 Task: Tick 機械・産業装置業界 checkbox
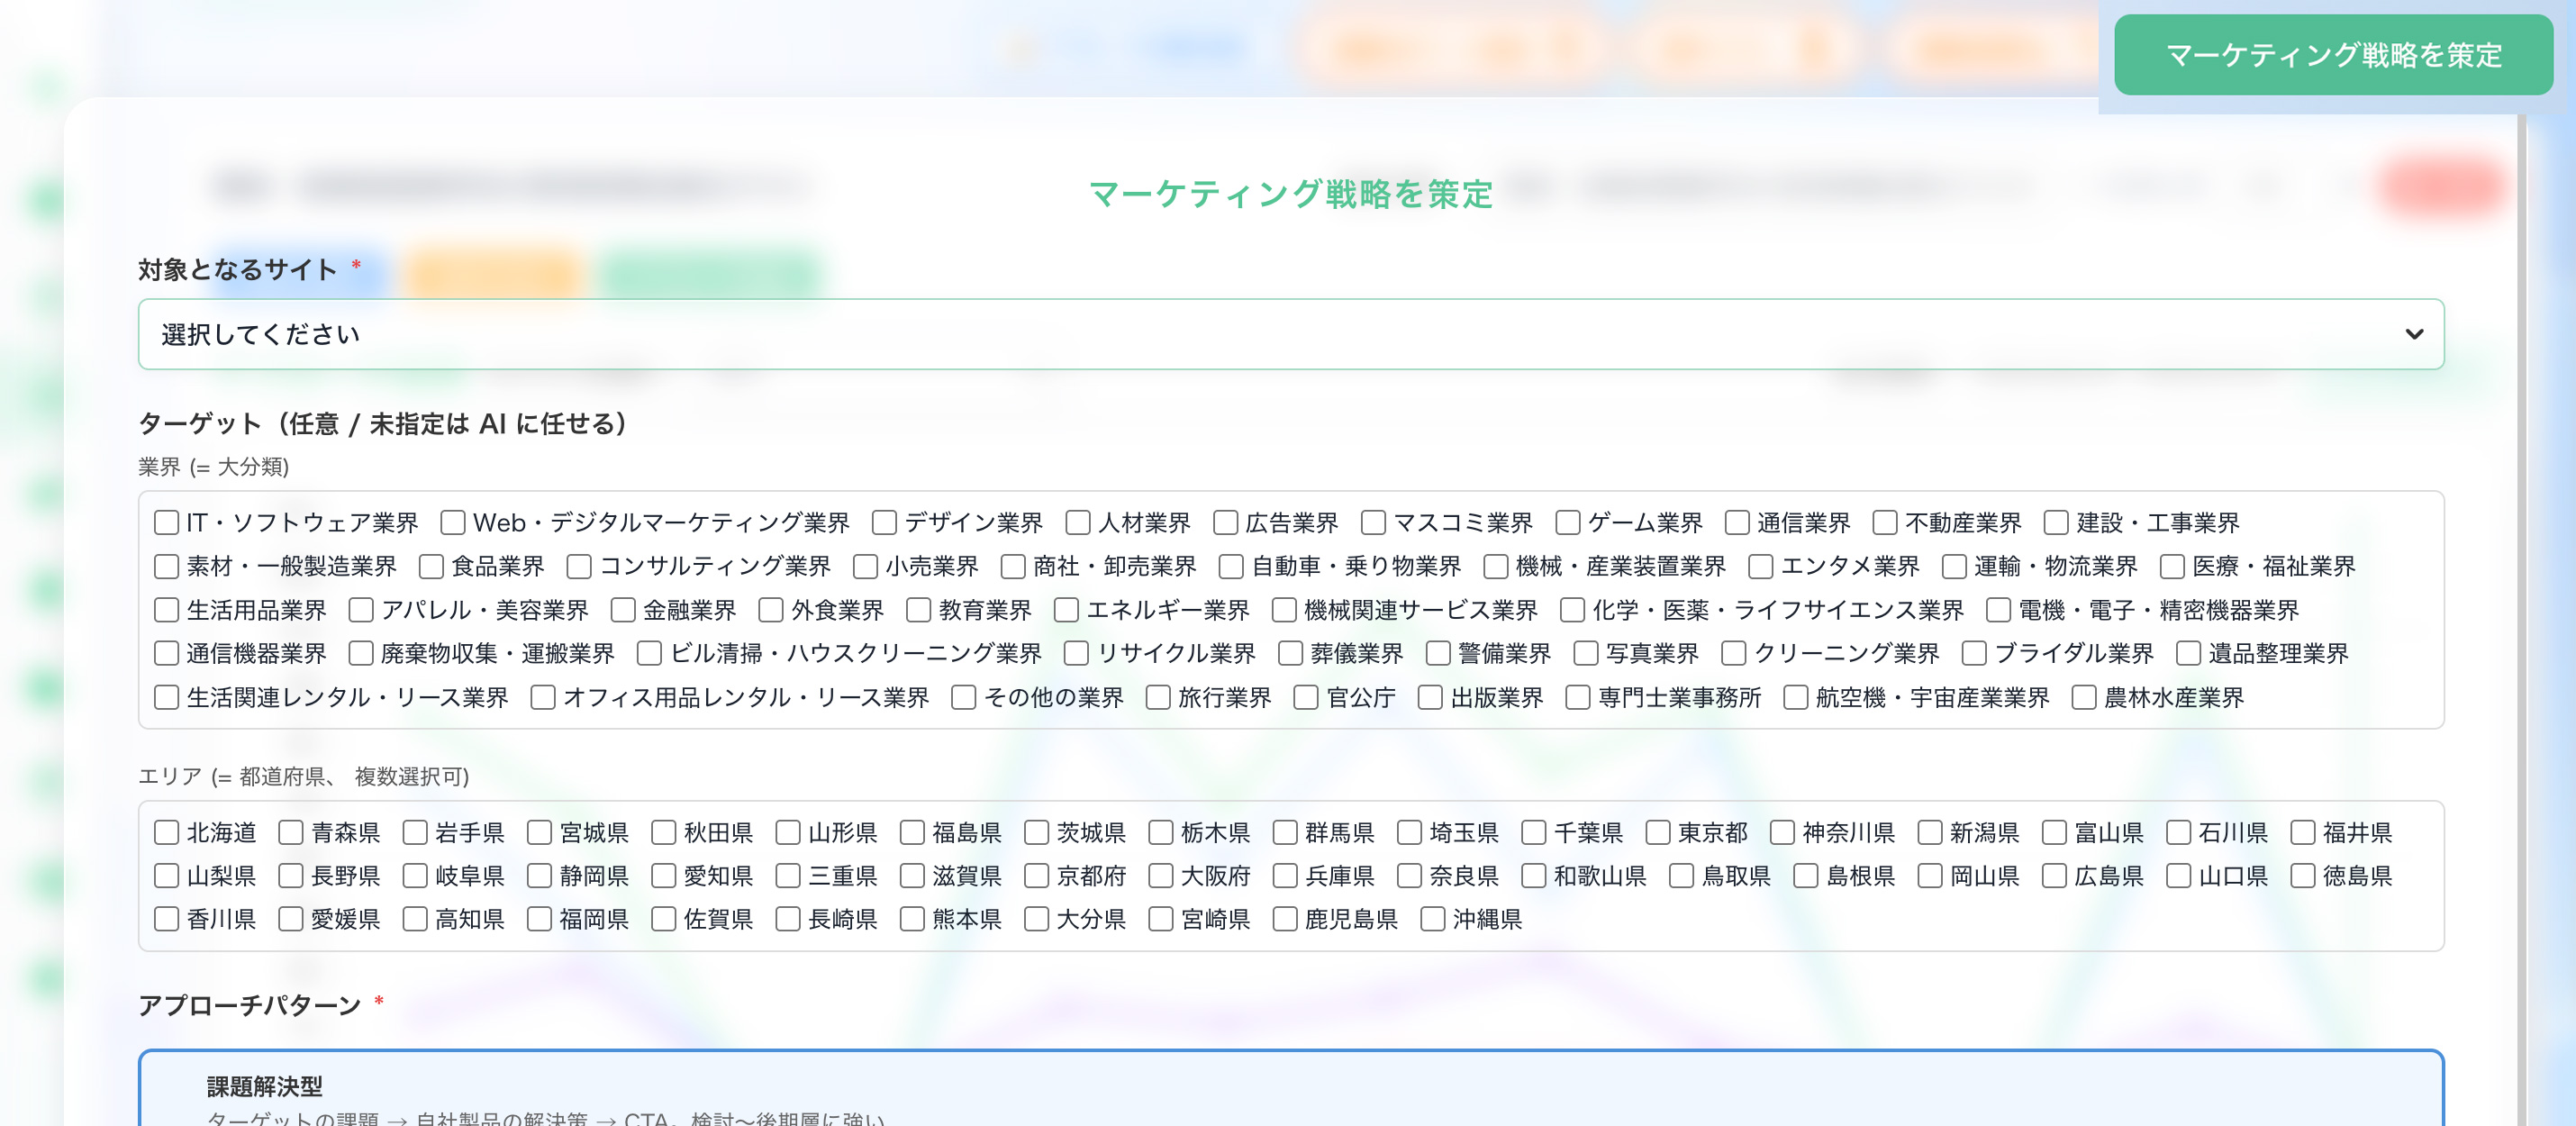(x=1495, y=567)
